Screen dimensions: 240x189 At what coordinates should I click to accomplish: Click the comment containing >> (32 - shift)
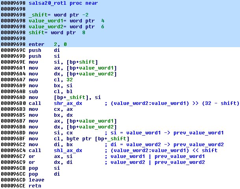pyautogui.click(x=172, y=103)
